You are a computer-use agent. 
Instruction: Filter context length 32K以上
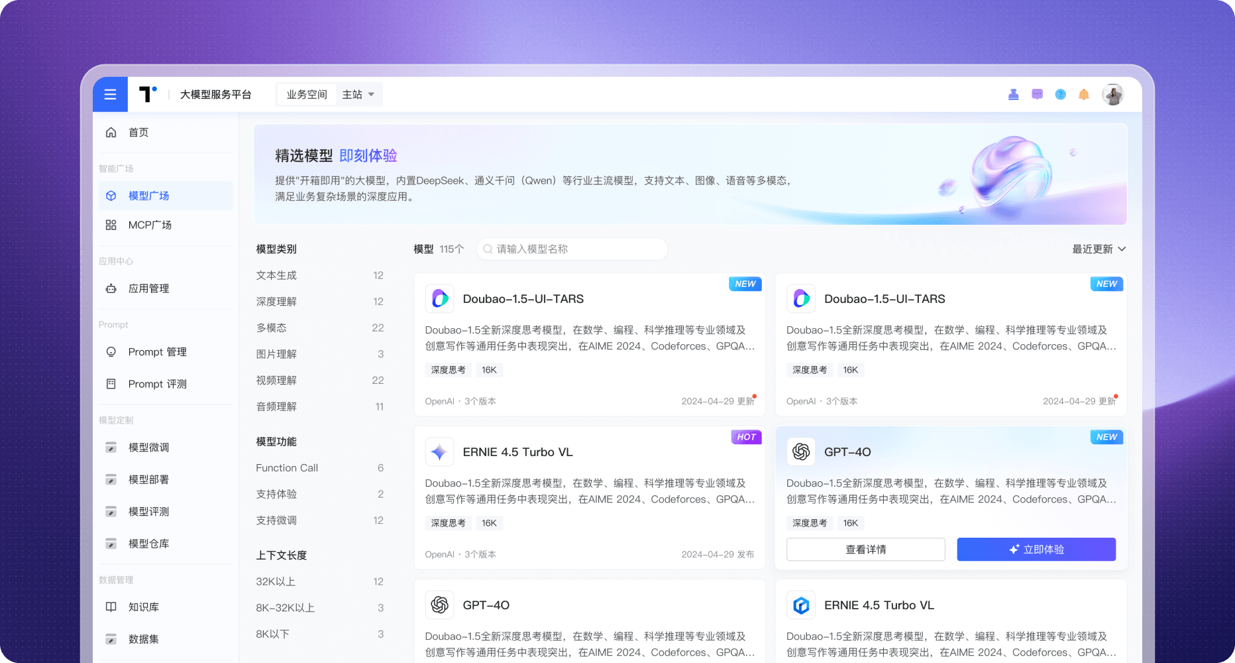click(x=320, y=581)
